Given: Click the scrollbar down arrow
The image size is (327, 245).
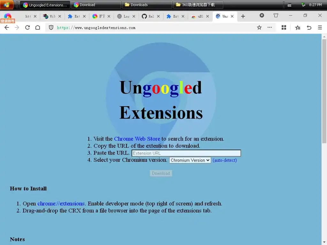Looking at the screenshot, I should click(324, 243).
